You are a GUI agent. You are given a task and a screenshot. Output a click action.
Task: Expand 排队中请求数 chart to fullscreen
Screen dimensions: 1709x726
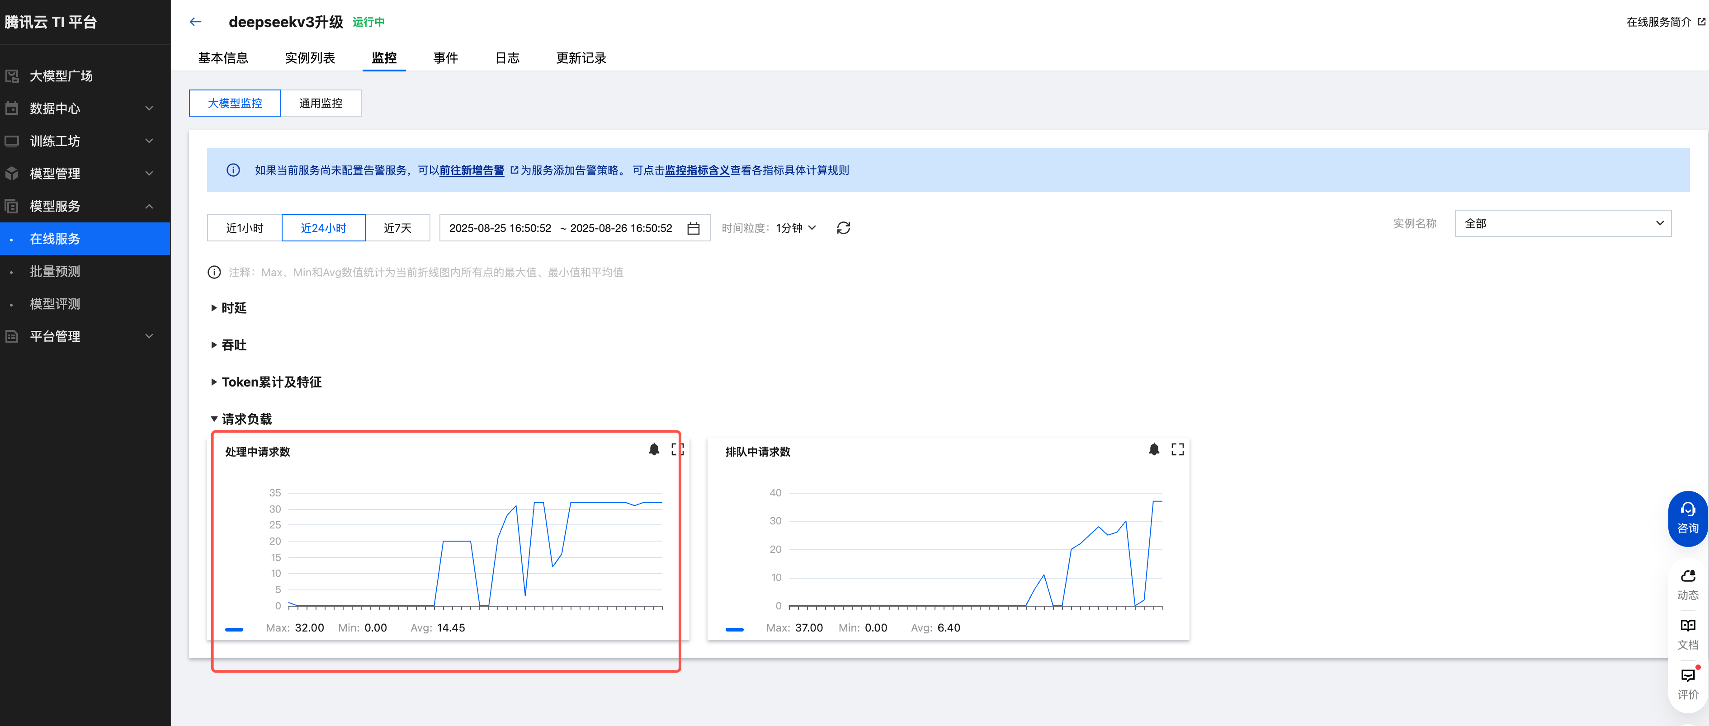click(1177, 449)
